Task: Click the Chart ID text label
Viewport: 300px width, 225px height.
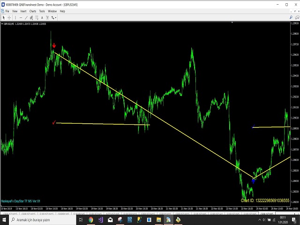Action: pos(265,201)
